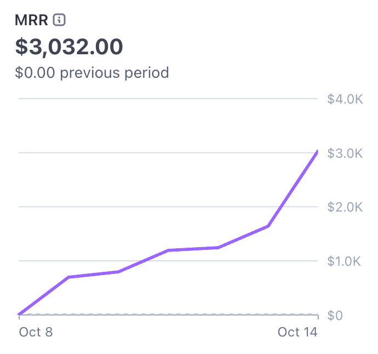Click the first bend in the purple line
Screen dimensions: 378x354
click(69, 277)
